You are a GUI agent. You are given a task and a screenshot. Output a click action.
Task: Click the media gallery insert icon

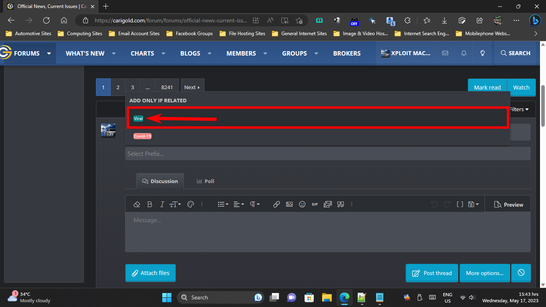(328, 204)
